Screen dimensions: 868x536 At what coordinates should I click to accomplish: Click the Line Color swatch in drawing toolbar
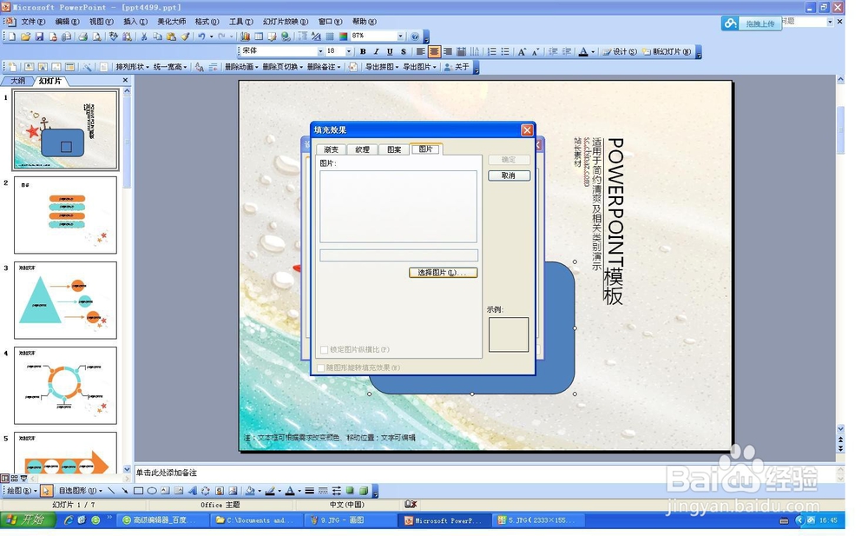pyautogui.click(x=270, y=491)
